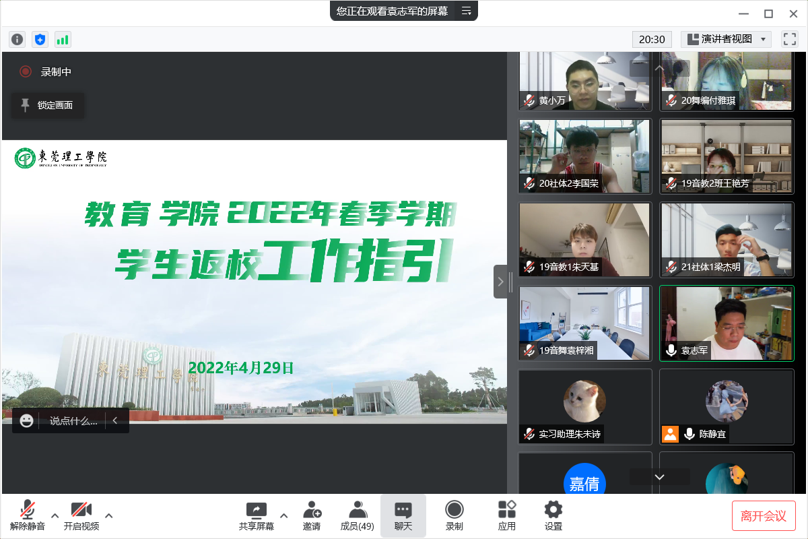
Task: Click 锁定画面 to pin the screen
Action: pos(48,105)
